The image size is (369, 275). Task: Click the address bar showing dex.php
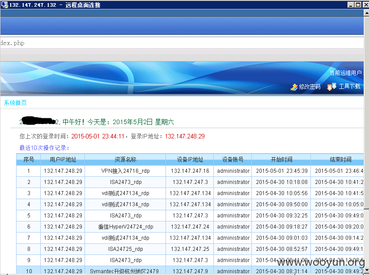182,43
